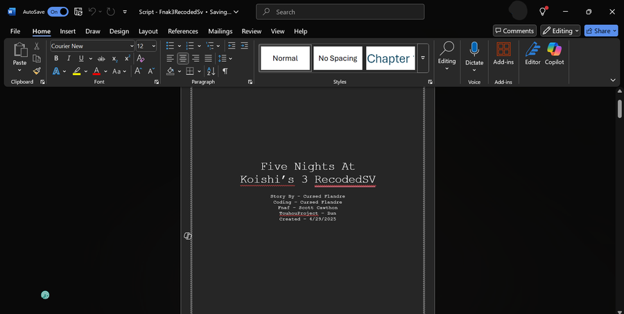Apply the Normal style
Viewport: 624px width, 314px height.
tap(286, 58)
